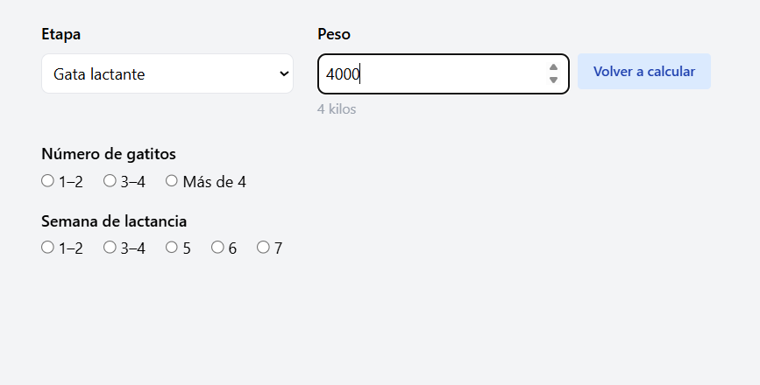Click the Más de 4 label text
This screenshot has width=760, height=385.
click(x=214, y=182)
